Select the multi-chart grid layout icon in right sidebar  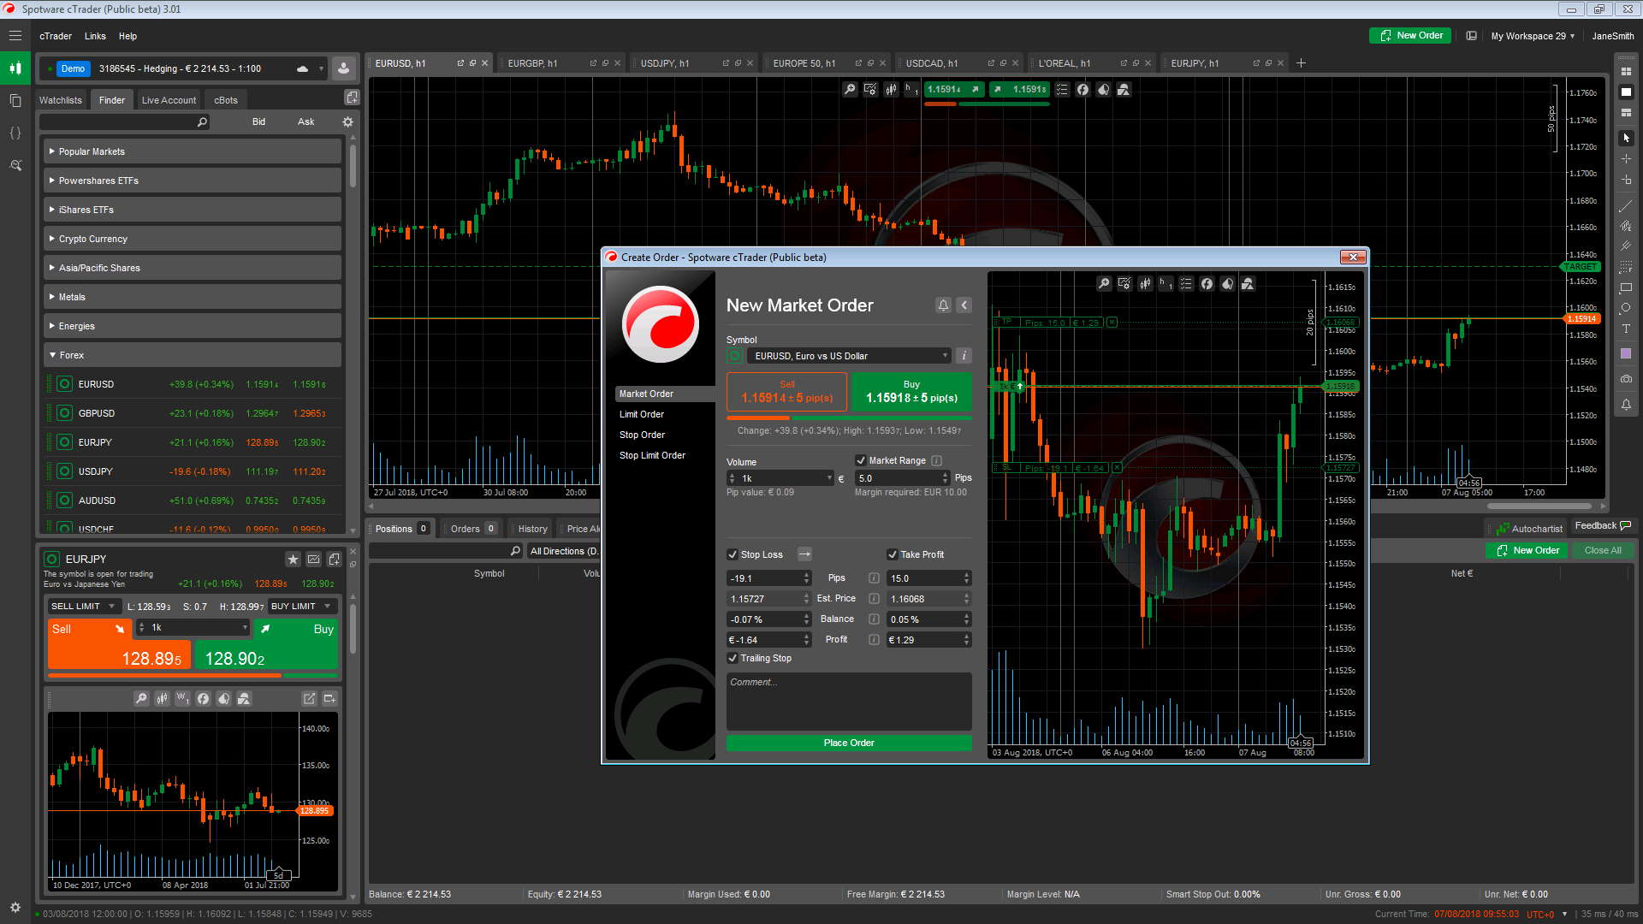(x=1626, y=71)
